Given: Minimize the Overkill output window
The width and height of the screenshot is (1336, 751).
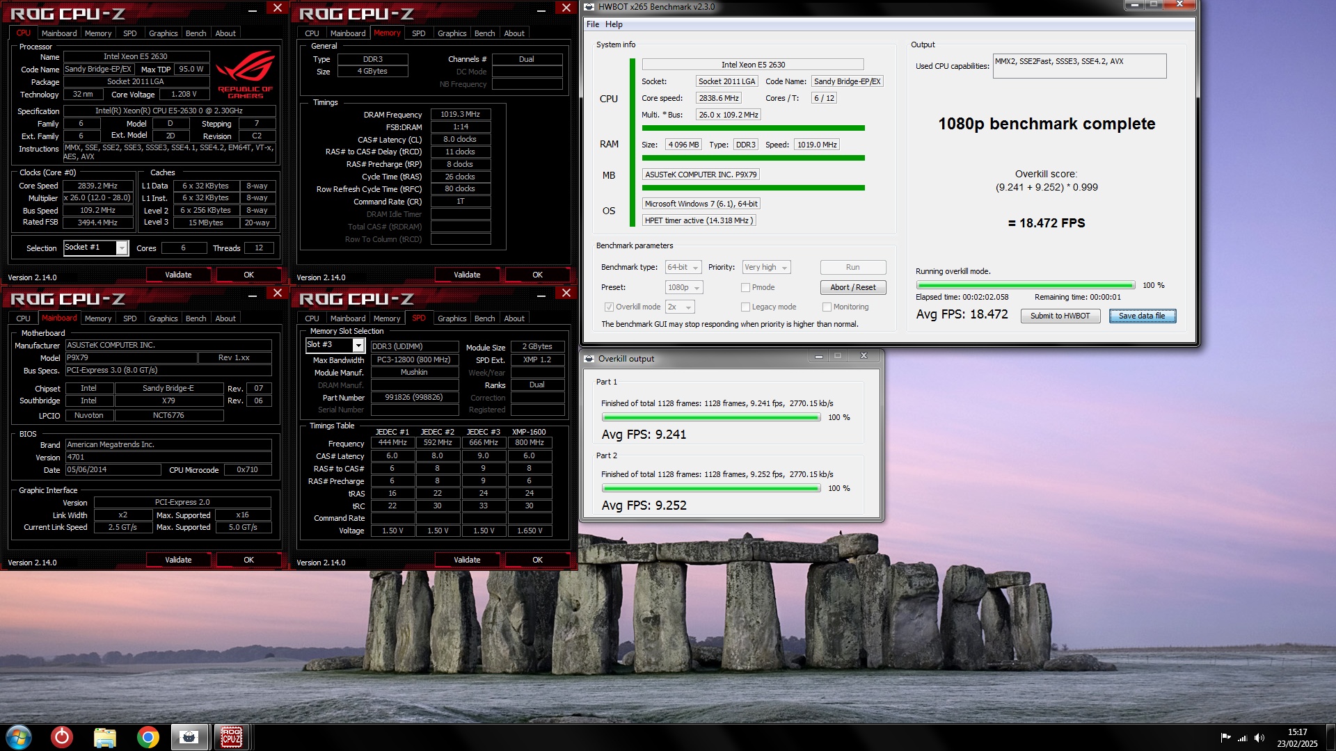Looking at the screenshot, I should coord(819,356).
